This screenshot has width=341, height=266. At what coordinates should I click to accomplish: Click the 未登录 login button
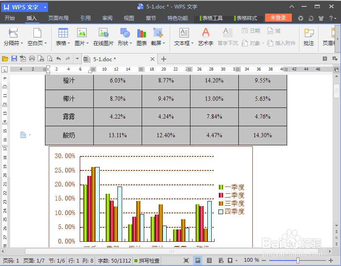tap(278, 18)
